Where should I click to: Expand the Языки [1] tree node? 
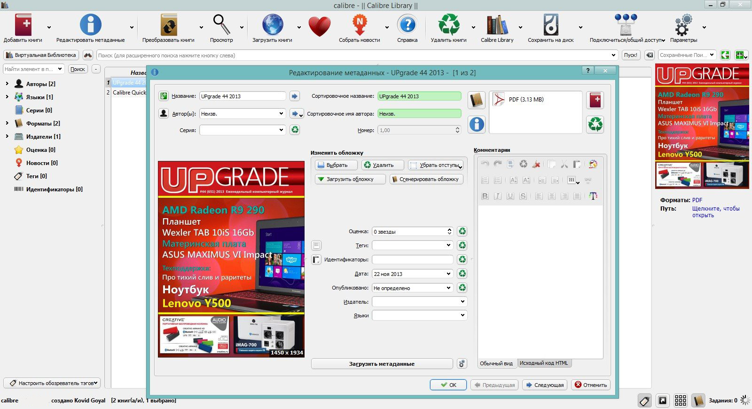click(7, 97)
